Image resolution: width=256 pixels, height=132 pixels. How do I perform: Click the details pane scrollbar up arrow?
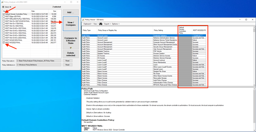254,89
